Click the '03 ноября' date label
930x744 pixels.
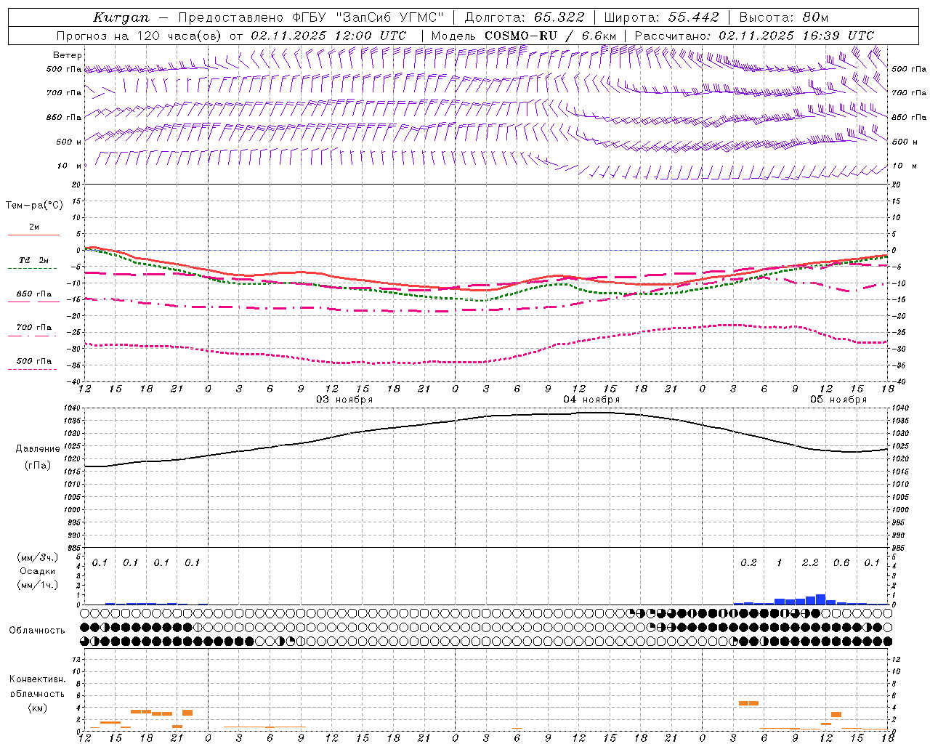tap(344, 399)
